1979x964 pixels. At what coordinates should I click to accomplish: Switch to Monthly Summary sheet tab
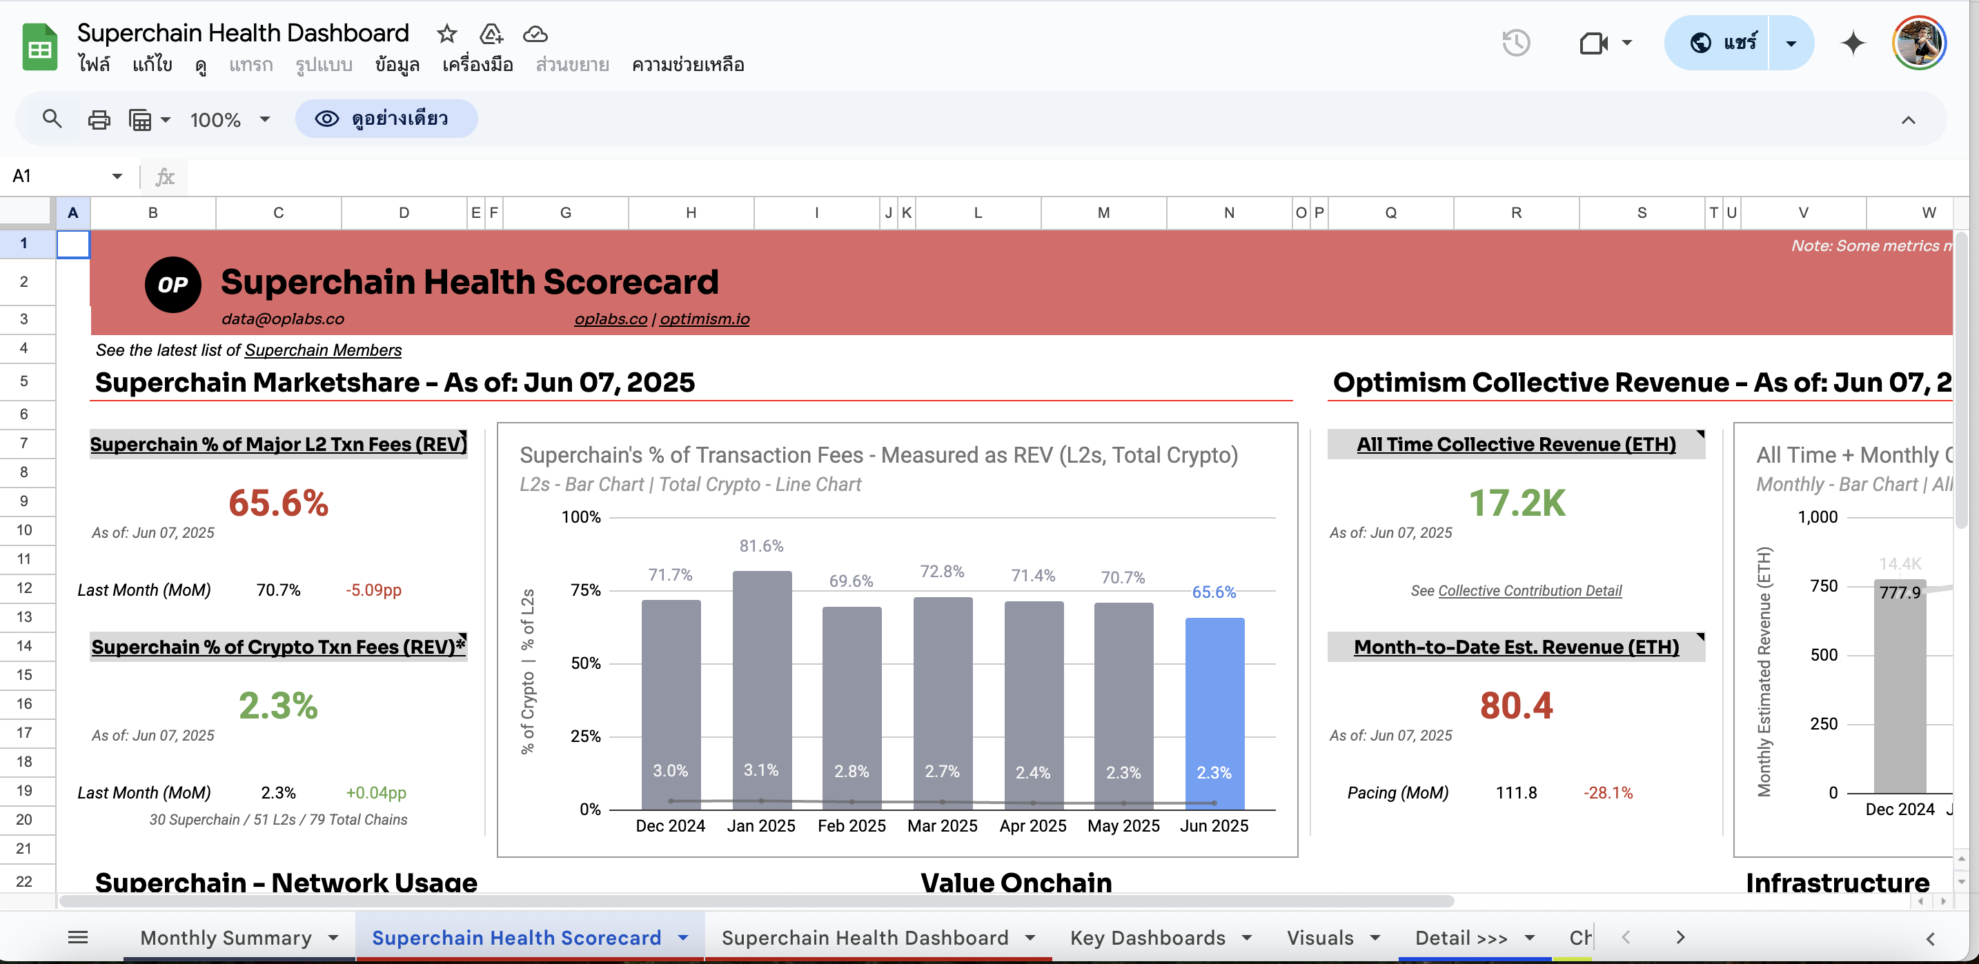(226, 938)
